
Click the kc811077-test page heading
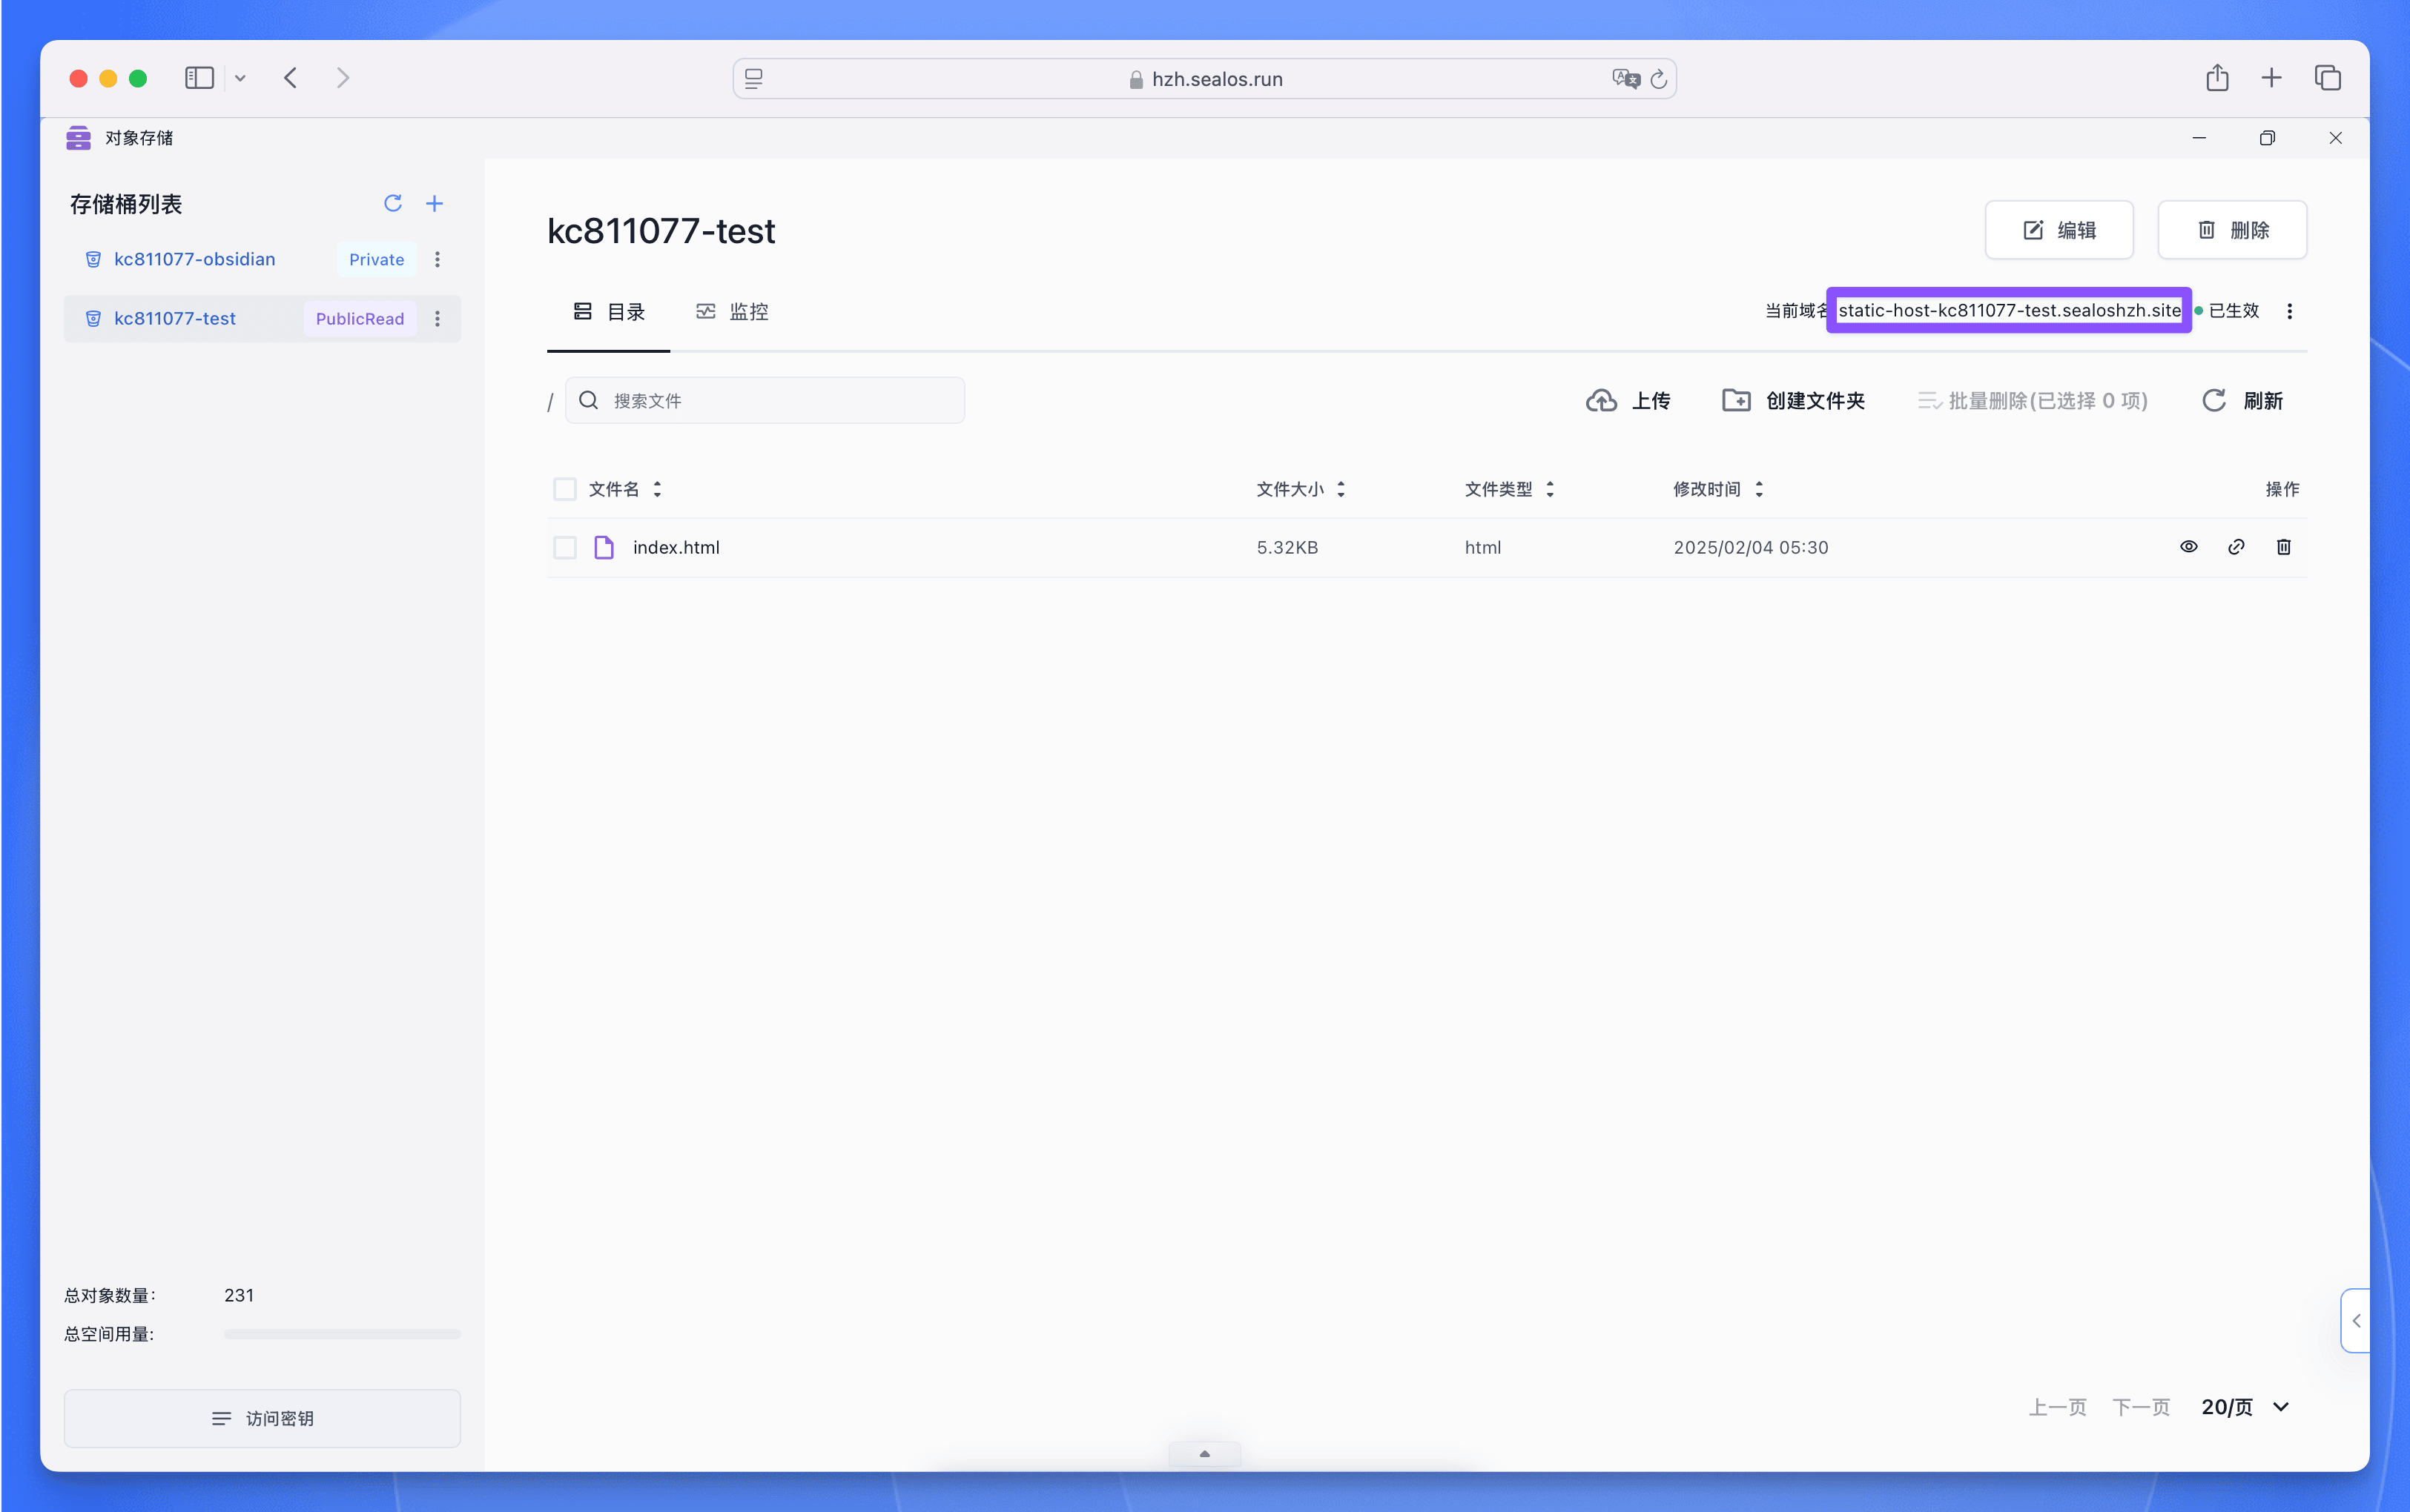[660, 231]
